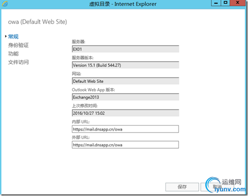Click the 内部 URL input field

click(125, 129)
